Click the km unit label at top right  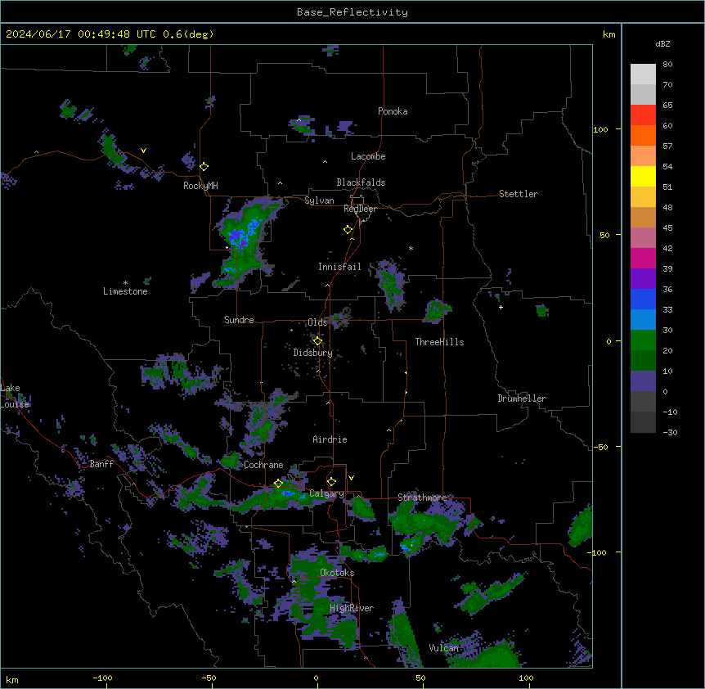(608, 34)
